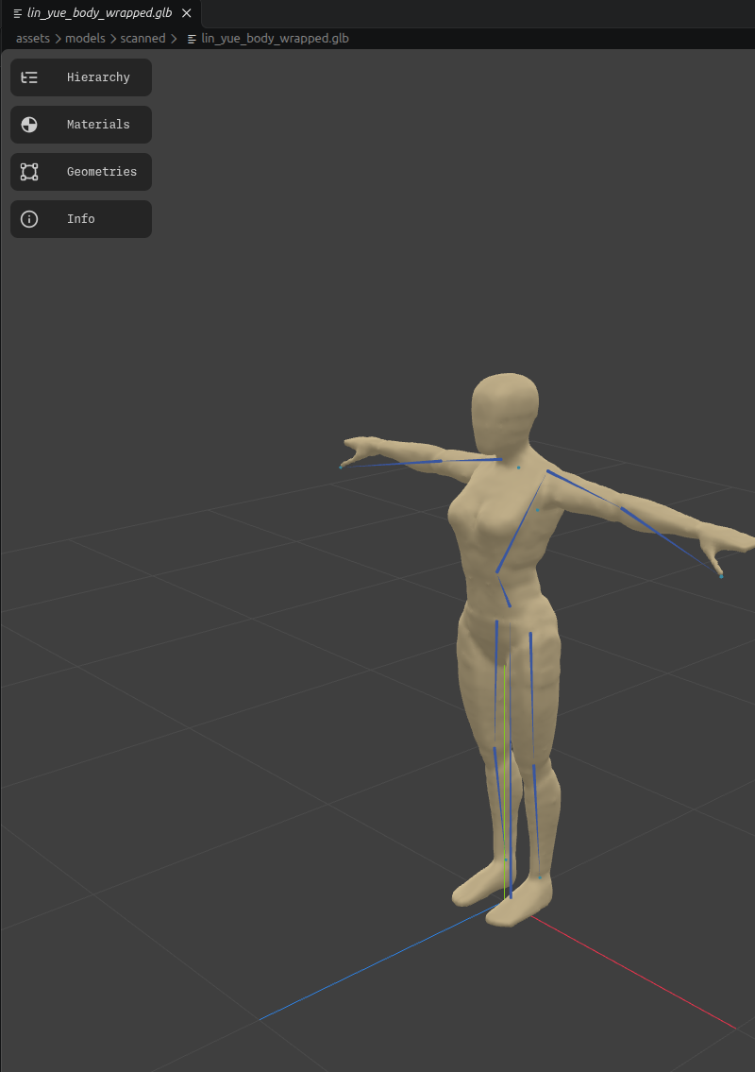Click the Materials half-filled circle icon
The height and width of the screenshot is (1072, 755).
click(x=29, y=125)
